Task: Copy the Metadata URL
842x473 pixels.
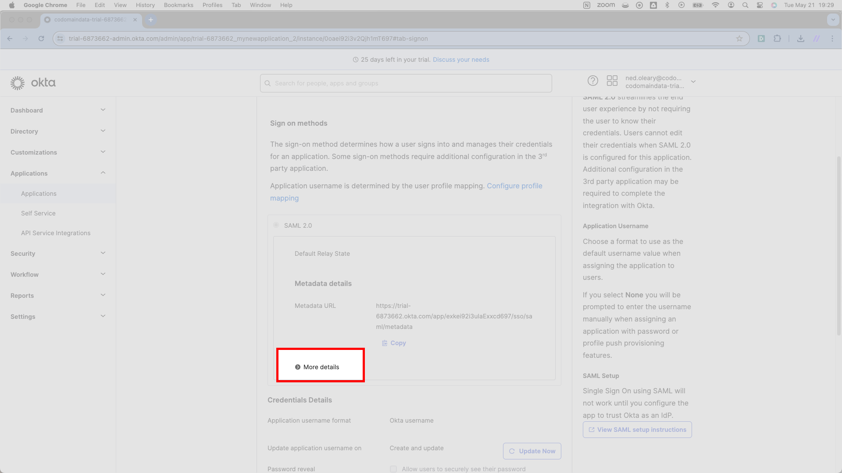Action: (x=393, y=343)
